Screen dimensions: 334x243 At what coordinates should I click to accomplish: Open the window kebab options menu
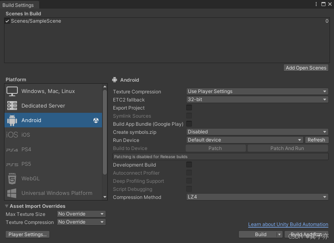pyautogui.click(x=316, y=4)
